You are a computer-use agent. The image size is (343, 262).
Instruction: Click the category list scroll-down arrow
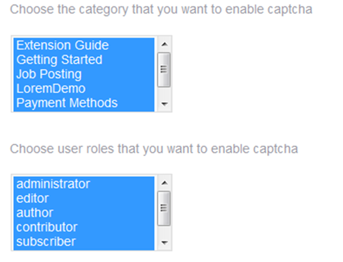(x=164, y=104)
